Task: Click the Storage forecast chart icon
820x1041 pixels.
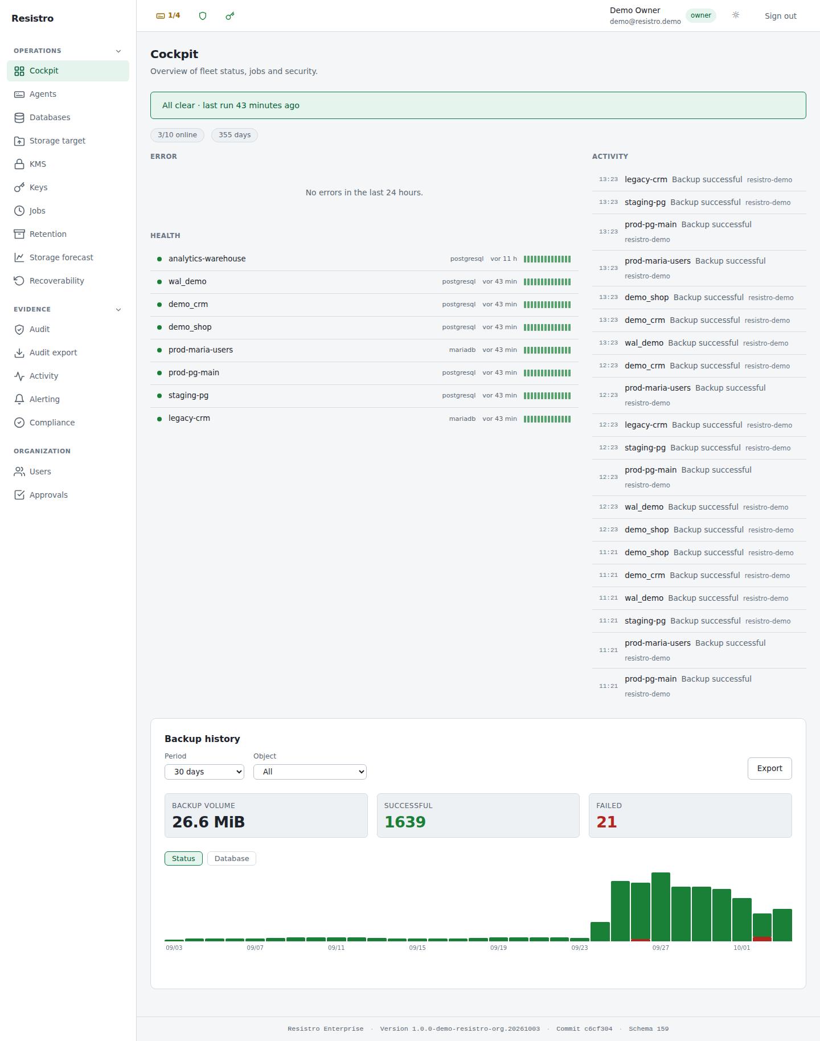Action: [x=19, y=258]
